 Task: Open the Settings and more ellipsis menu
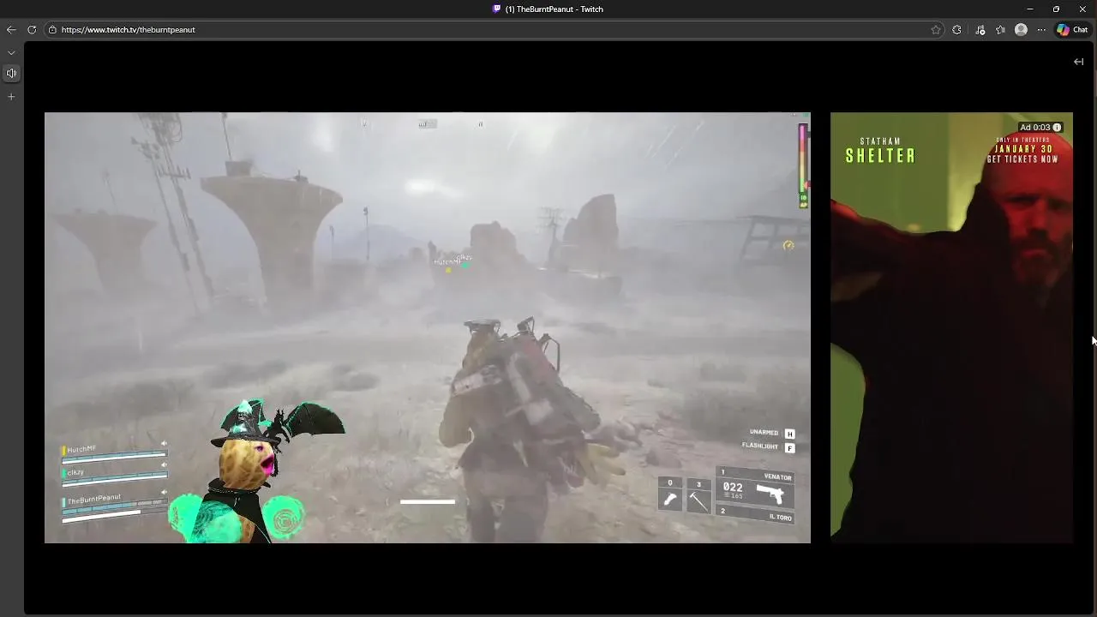1041,29
